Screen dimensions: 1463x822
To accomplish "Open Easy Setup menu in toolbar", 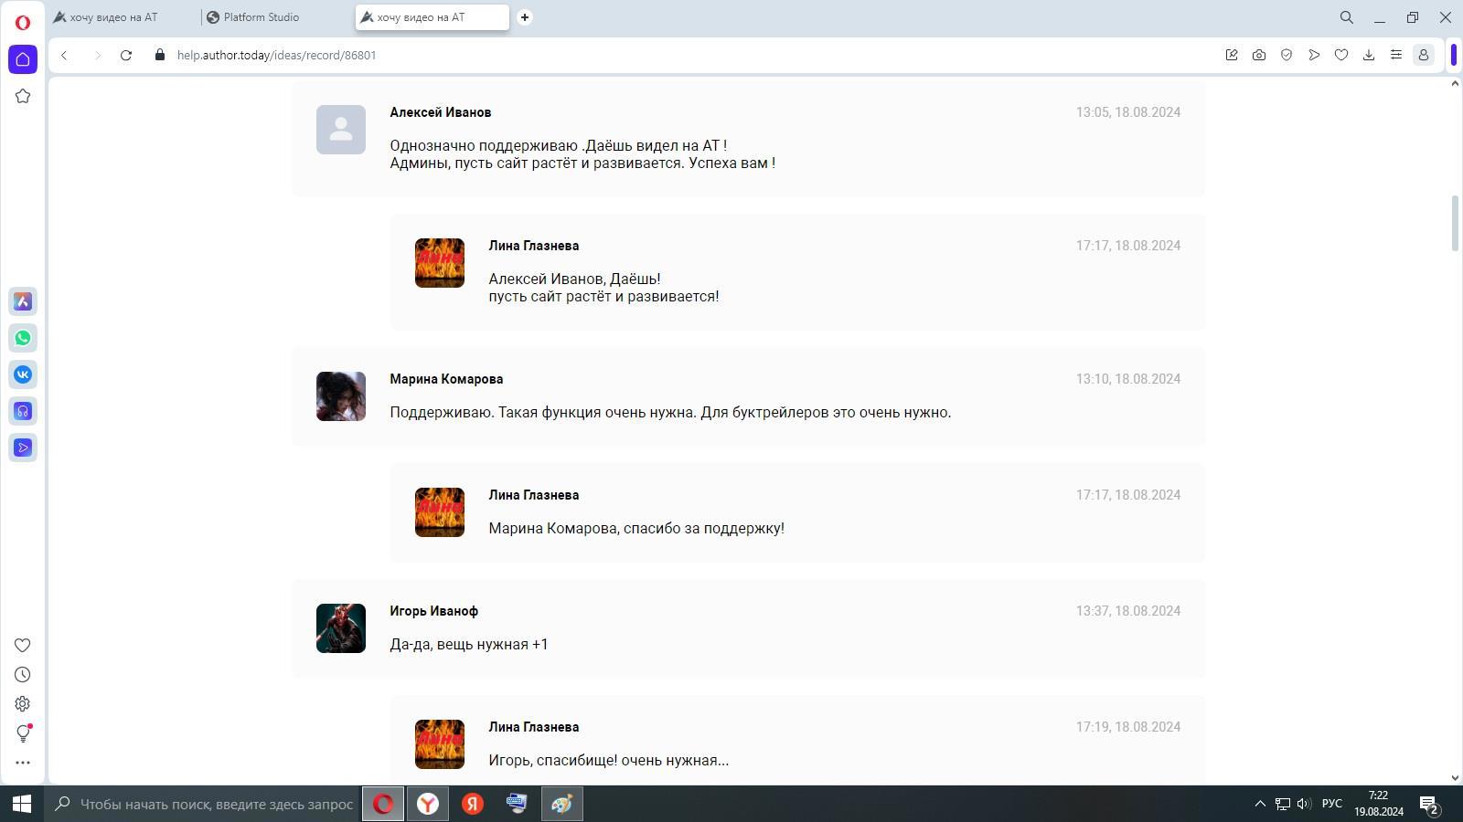I will (1396, 55).
